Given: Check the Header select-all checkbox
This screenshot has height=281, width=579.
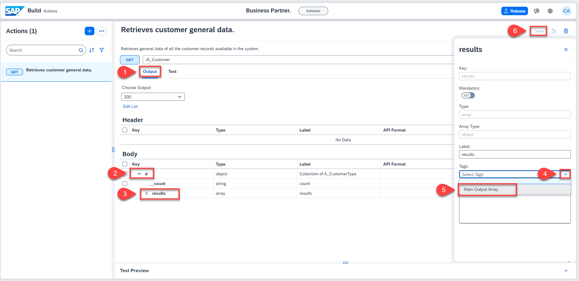Looking at the screenshot, I should point(125,130).
